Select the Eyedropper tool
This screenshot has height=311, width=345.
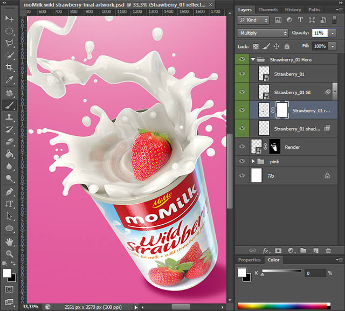click(x=9, y=79)
